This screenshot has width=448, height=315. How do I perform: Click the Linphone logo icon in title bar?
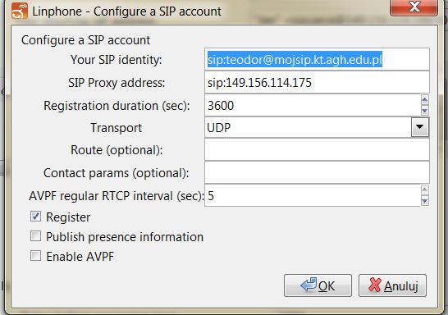tap(20, 11)
